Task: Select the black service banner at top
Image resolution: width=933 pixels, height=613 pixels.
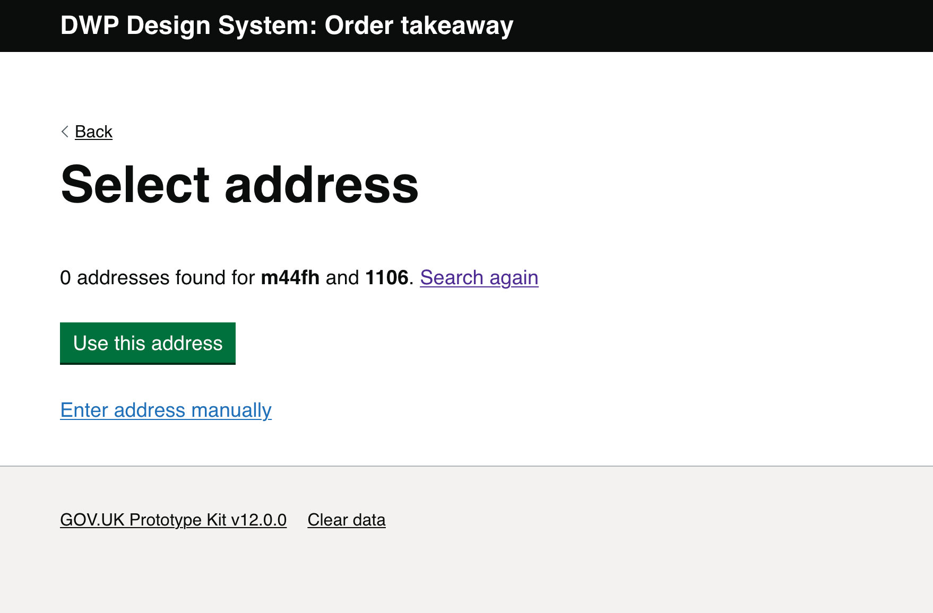Action: pos(466,25)
